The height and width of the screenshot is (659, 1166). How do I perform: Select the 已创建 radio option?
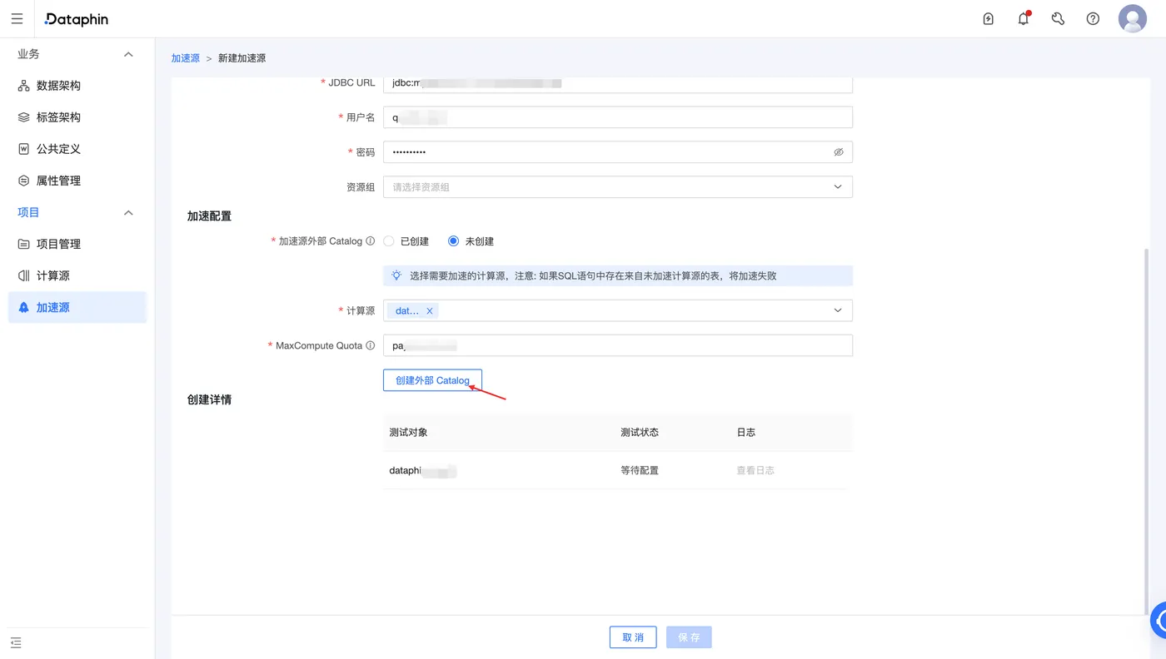[x=389, y=241]
